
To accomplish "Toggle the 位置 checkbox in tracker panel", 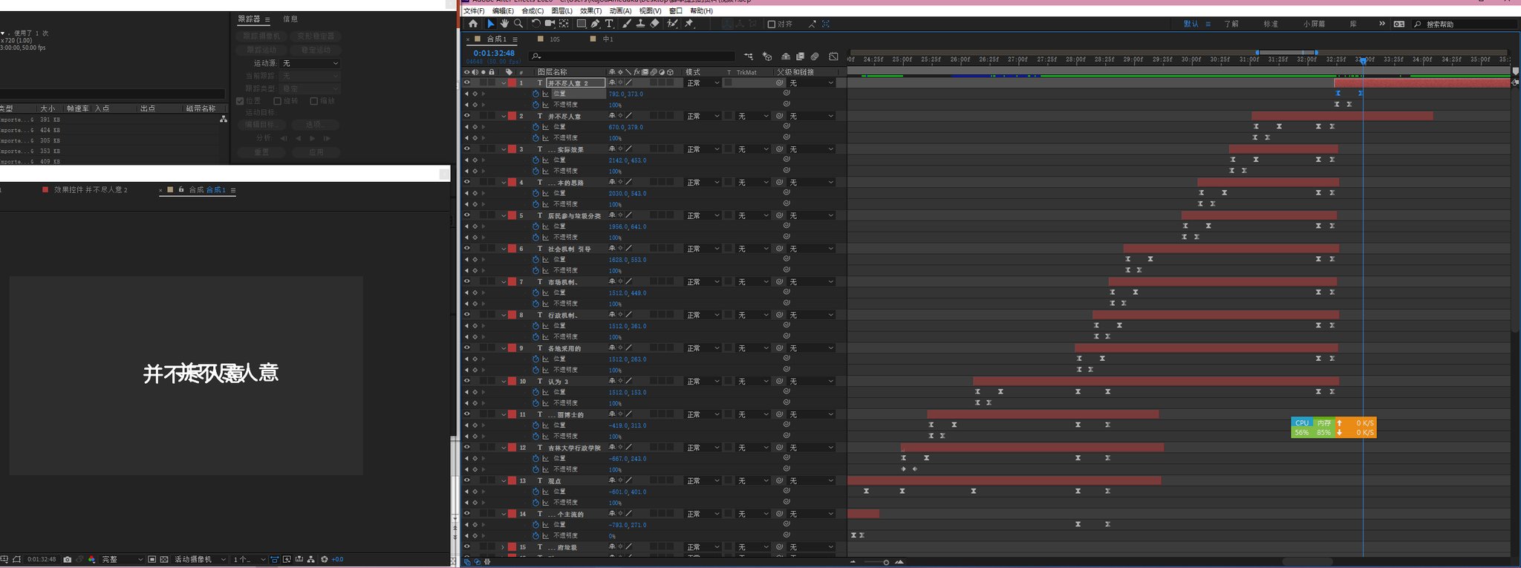I will point(240,101).
